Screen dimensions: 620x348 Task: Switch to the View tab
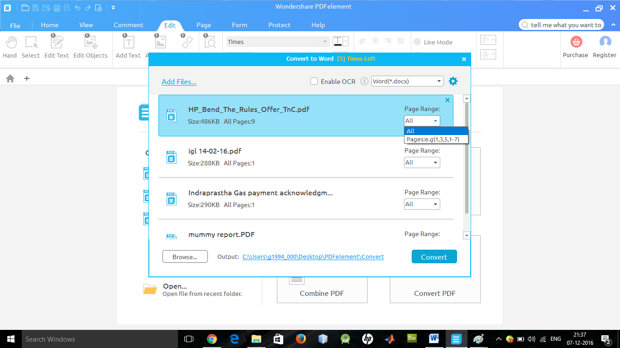(x=86, y=25)
